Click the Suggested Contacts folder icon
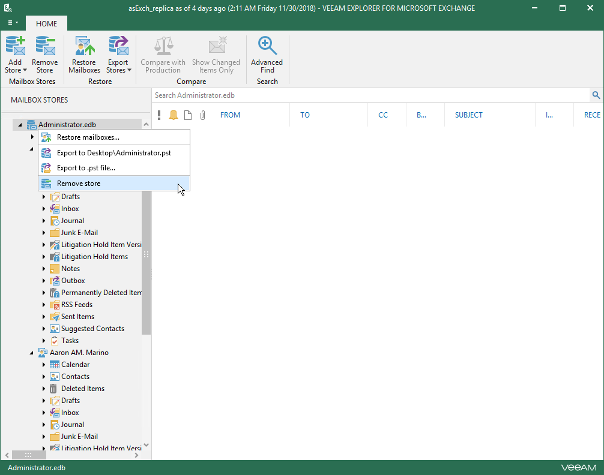604x475 pixels. click(54, 329)
